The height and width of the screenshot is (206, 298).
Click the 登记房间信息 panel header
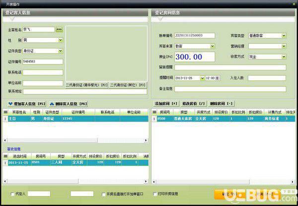coord(223,13)
